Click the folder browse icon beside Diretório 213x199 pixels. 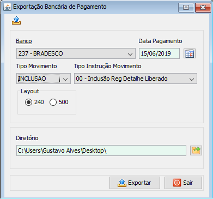tap(196, 150)
